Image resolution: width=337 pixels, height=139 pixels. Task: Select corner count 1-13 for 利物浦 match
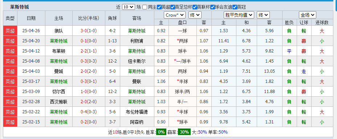(113, 41)
